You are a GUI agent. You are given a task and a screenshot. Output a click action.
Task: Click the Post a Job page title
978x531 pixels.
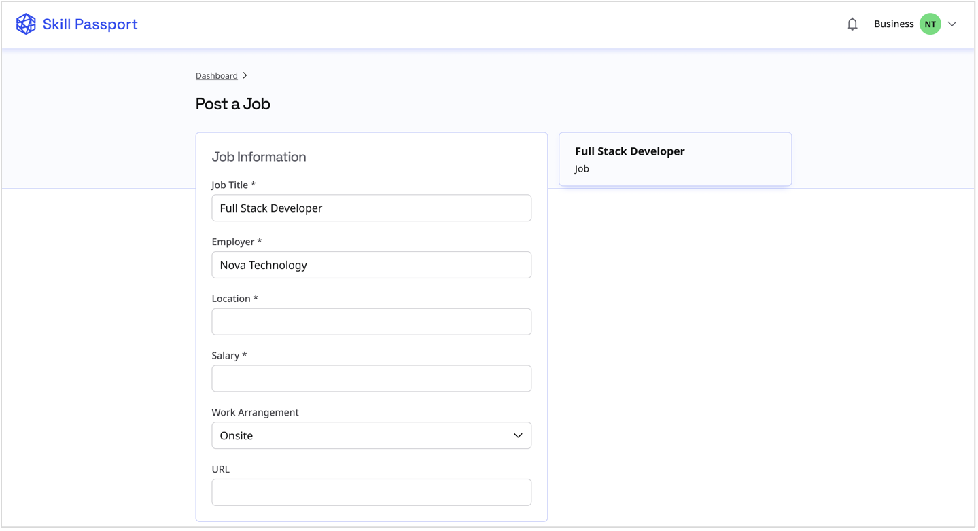click(233, 104)
